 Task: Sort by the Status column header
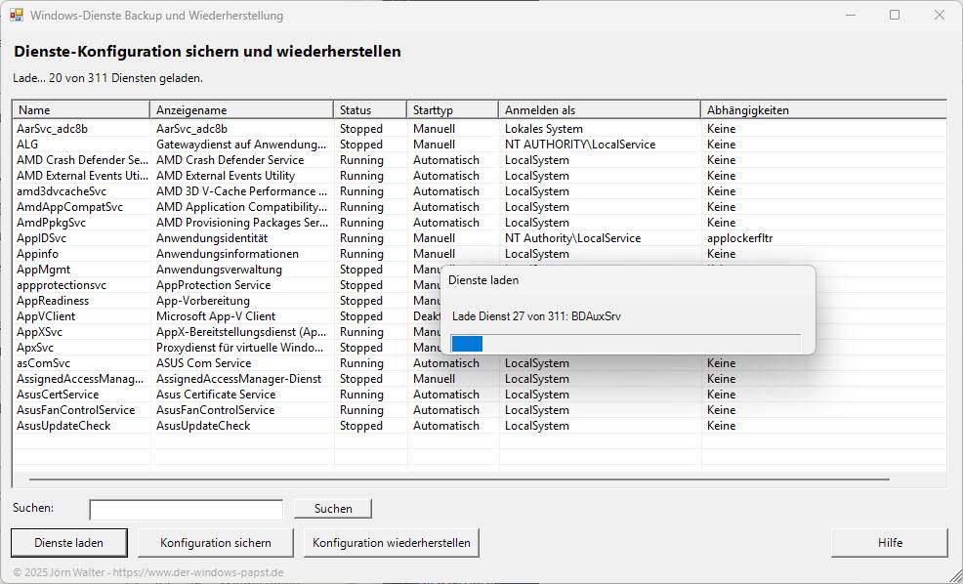click(x=370, y=110)
